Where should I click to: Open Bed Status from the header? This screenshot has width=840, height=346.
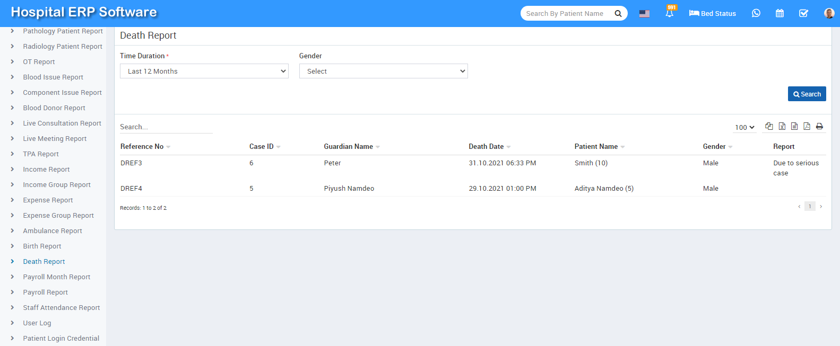click(x=712, y=13)
